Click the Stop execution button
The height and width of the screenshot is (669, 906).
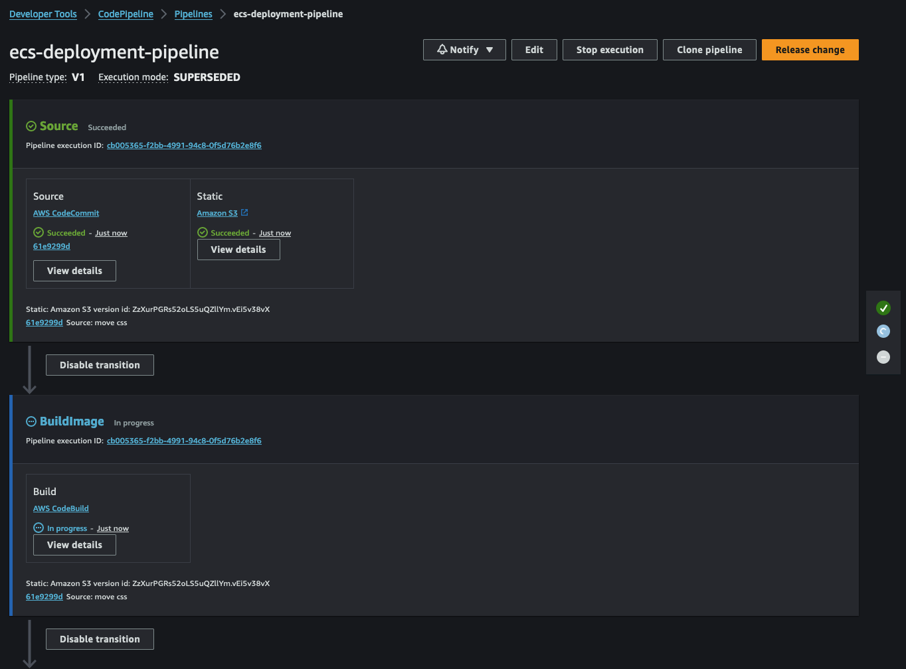pos(610,50)
